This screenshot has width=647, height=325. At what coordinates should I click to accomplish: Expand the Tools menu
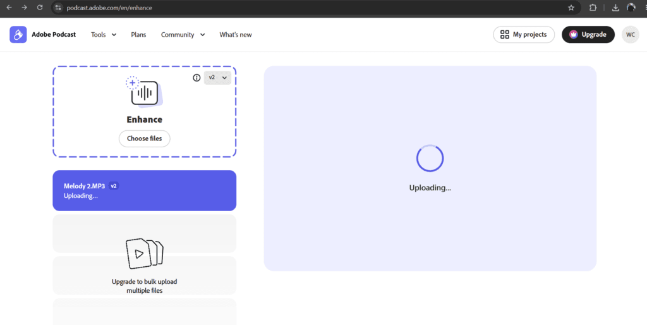tap(104, 35)
